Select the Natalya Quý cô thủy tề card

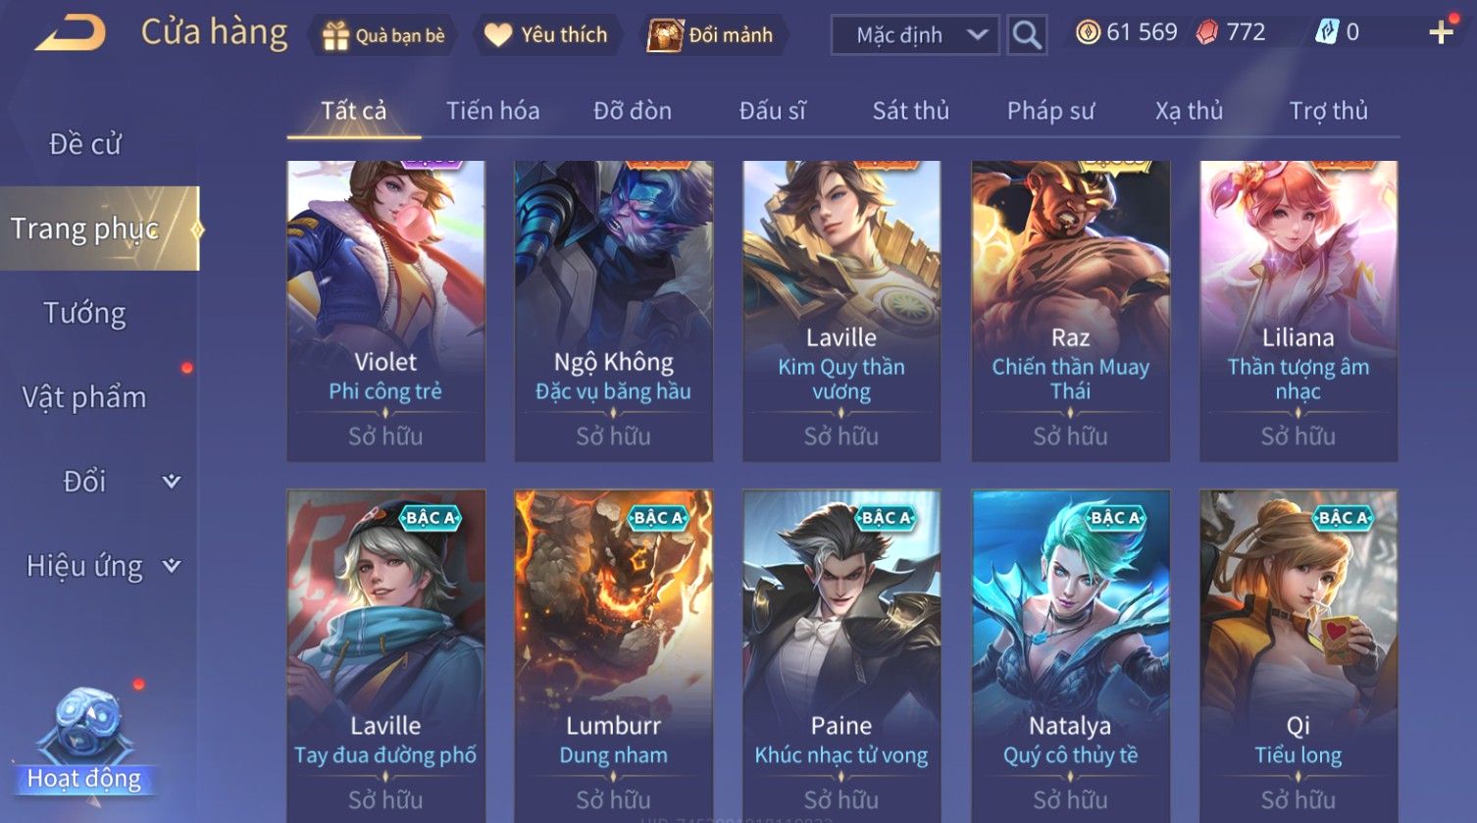[1070, 656]
